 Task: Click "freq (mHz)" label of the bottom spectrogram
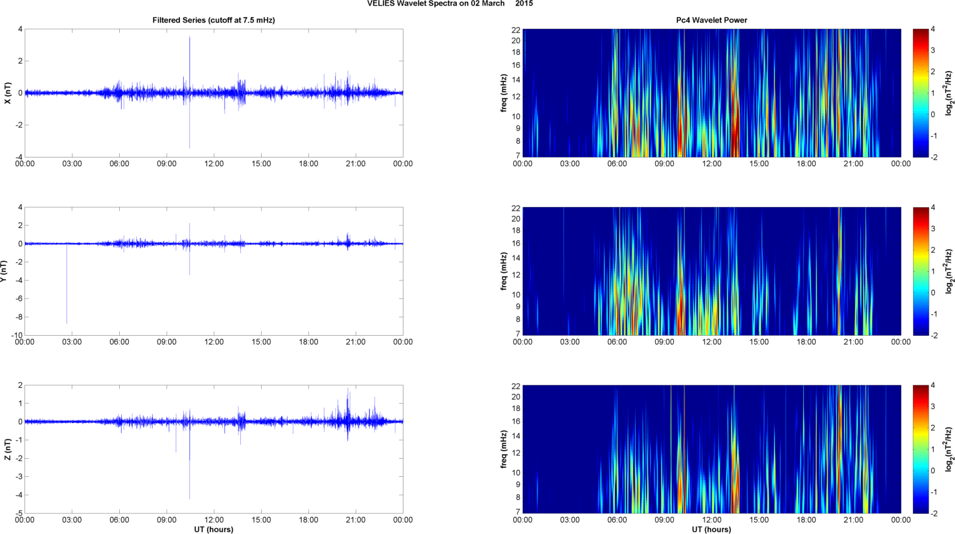[x=504, y=449]
